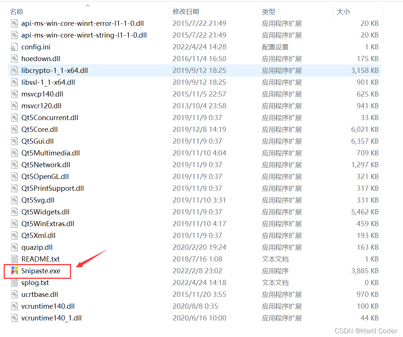Select api-ms-win-core-winrt-error-l1-1-0.dll file name
The width and height of the screenshot is (403, 337).
(82, 24)
